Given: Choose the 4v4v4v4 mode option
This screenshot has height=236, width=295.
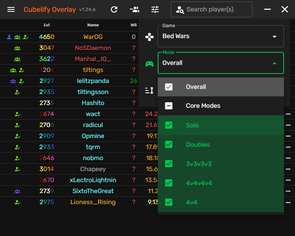Looking at the screenshot, I should tap(199, 183).
